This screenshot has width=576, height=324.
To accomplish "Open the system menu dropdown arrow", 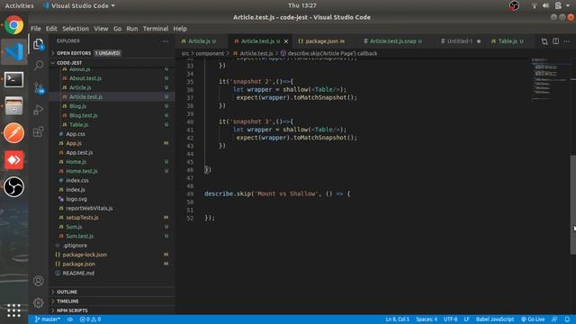I will tap(568, 5).
